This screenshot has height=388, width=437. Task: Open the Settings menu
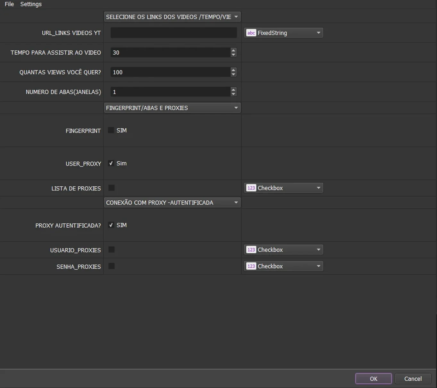pos(31,4)
